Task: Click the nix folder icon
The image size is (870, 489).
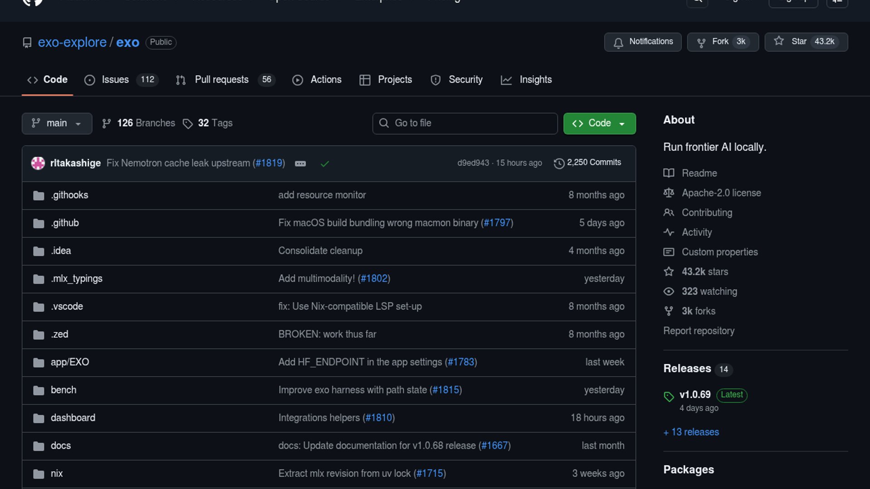Action: [x=39, y=474]
